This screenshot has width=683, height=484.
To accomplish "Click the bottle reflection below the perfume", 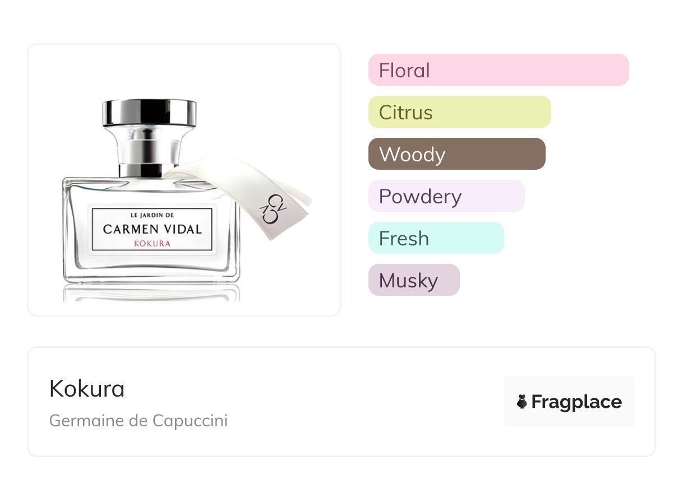I will coord(151,292).
